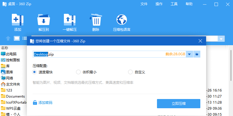The image size is (233, 116).
Task: Close the create archive dialog
Action: (200, 41)
